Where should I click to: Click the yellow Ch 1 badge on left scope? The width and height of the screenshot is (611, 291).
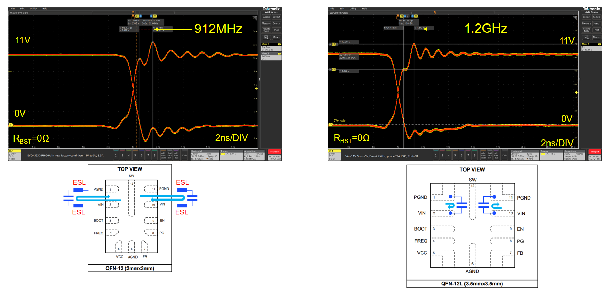[x=15, y=155]
